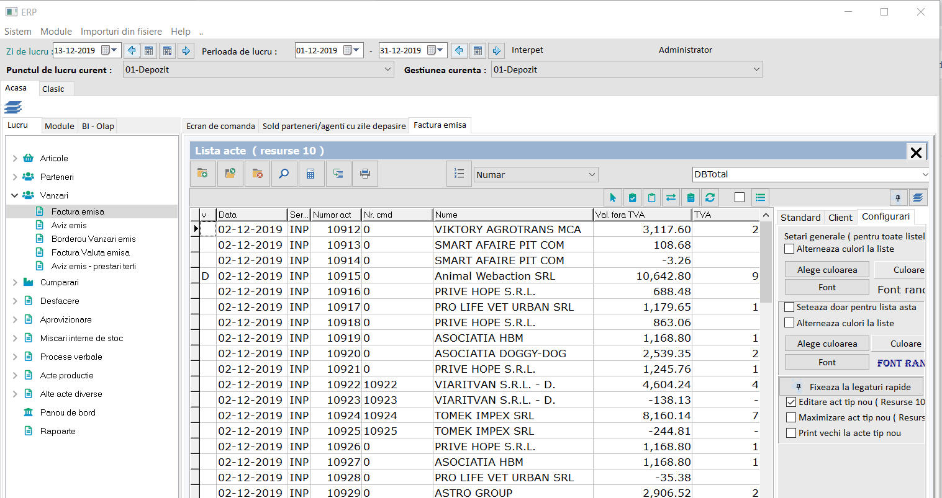Click the green refresh arrows icon
The image size is (942, 498).
710,198
